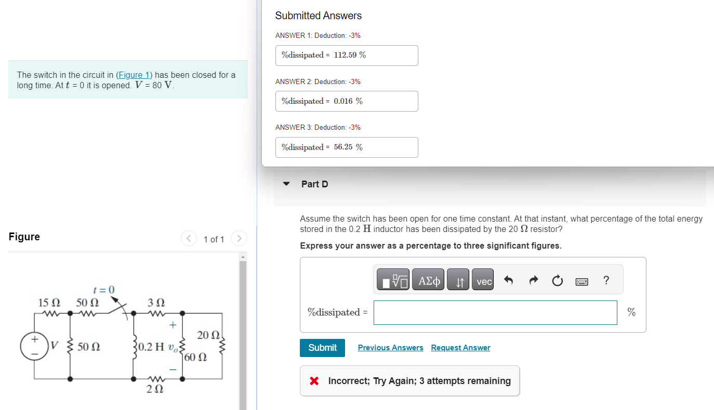Open the Figure 1 link
714x410 pixels.
click(x=134, y=75)
